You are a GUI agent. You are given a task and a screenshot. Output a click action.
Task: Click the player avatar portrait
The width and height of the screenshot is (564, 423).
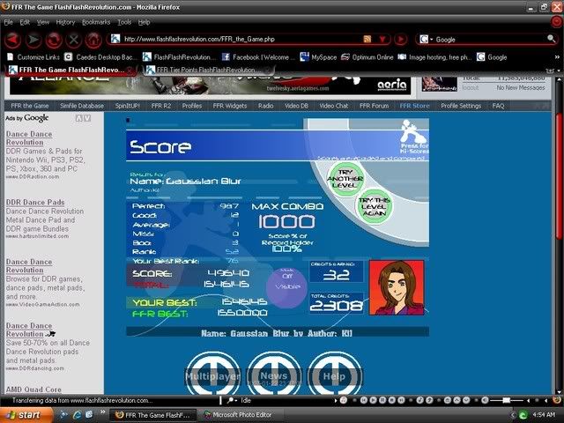tap(397, 287)
